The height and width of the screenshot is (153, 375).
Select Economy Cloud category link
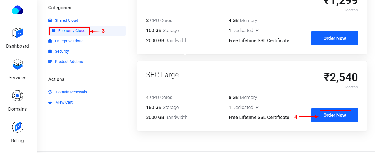click(72, 31)
